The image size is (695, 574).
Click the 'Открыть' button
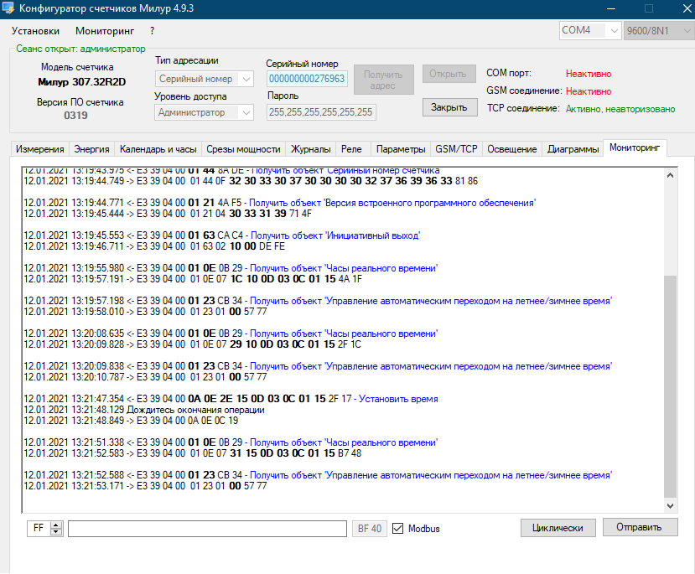tap(449, 74)
